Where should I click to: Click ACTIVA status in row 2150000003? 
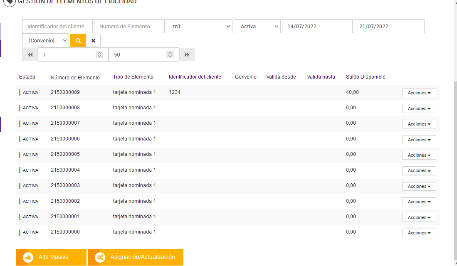tap(30, 186)
